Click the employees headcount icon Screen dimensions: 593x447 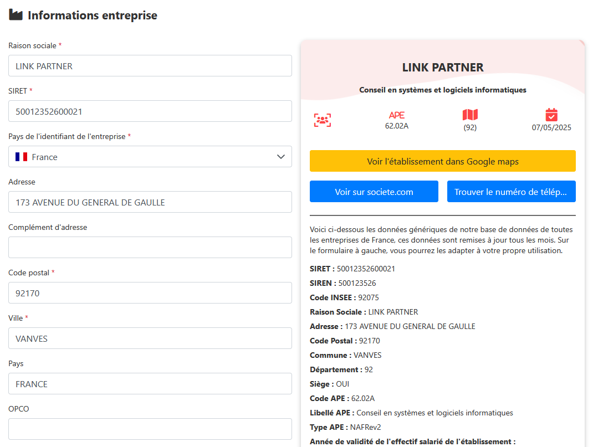pyautogui.click(x=322, y=120)
